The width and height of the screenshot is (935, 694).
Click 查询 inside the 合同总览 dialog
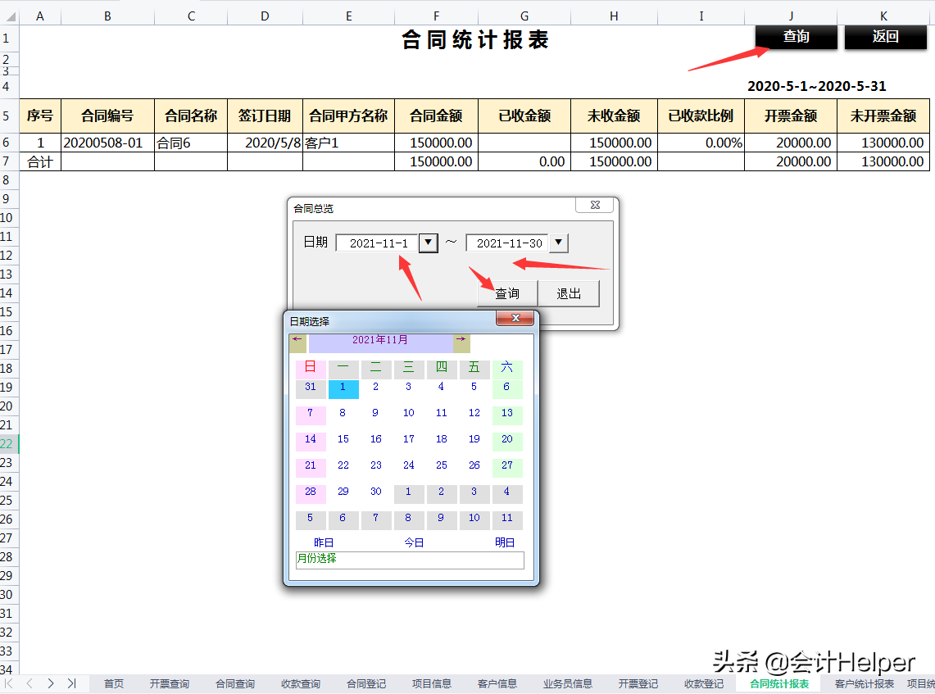506,293
